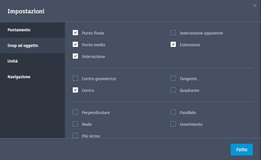261x160 pixels.
Task: Enable Quadrante snap
Action: pos(173,90)
